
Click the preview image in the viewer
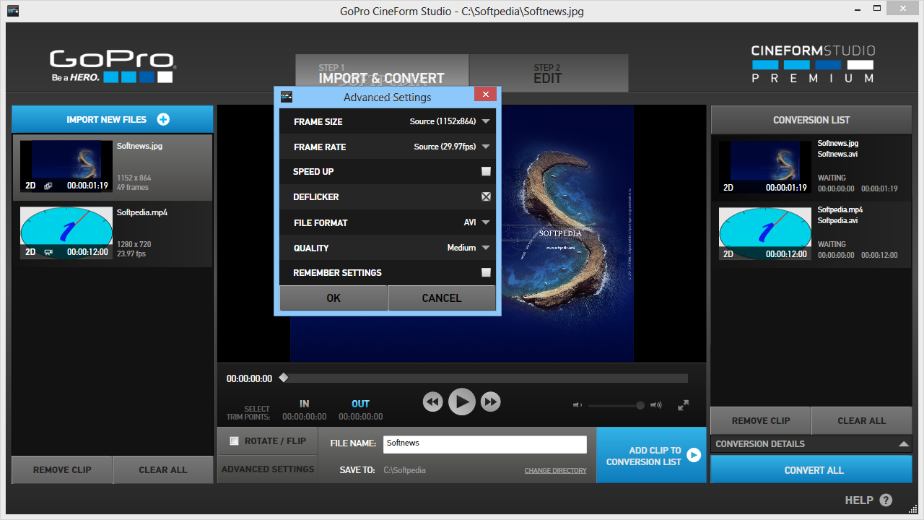pyautogui.click(x=462, y=233)
